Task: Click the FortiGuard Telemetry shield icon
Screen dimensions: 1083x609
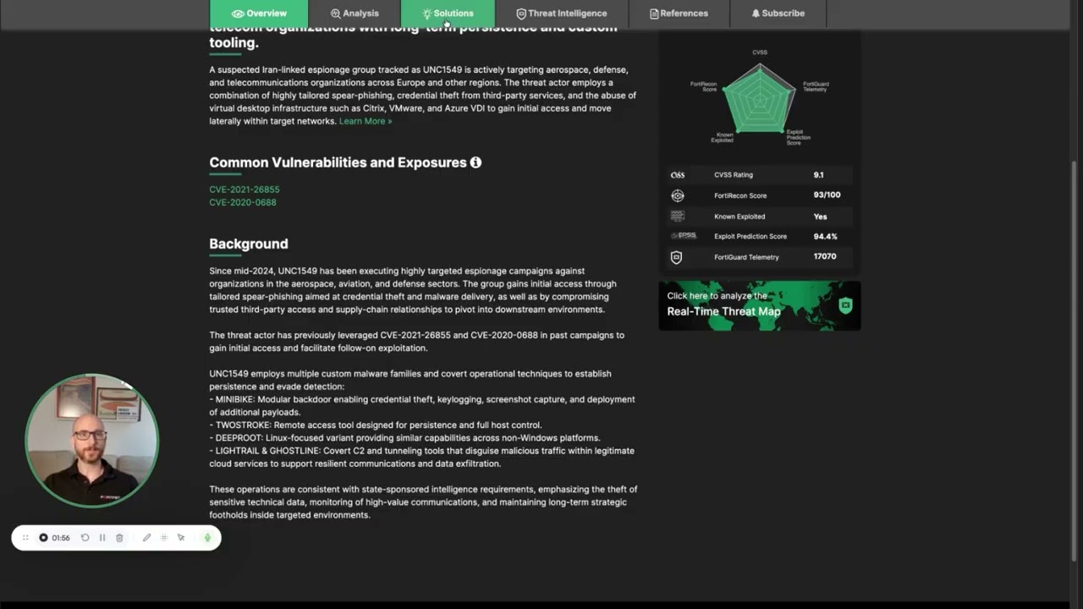Action: 676,257
